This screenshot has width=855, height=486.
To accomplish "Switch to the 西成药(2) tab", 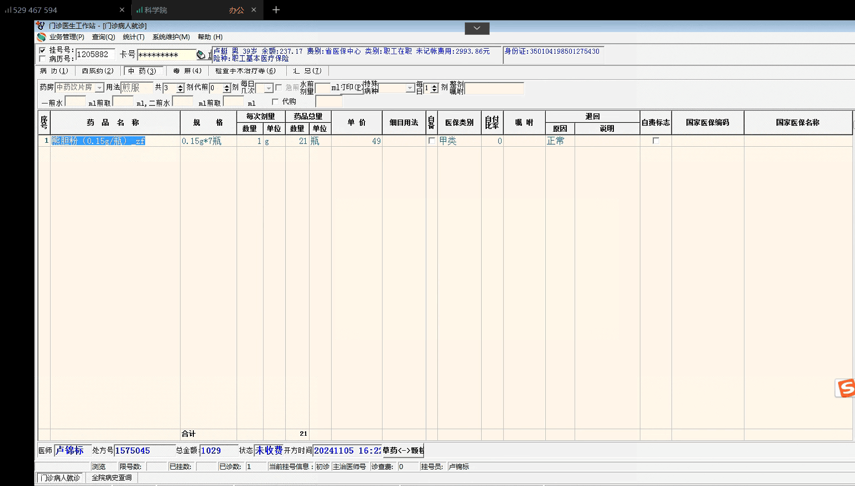I will [98, 71].
